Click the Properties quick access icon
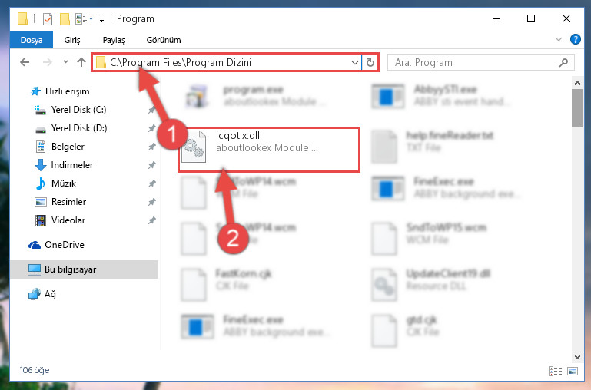 [48, 19]
